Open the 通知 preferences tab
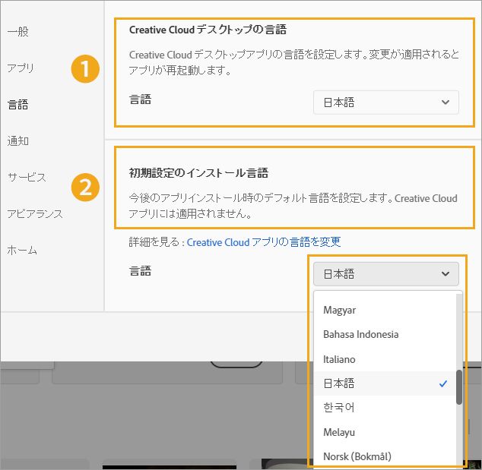Viewport: 482px width, 470px height. point(17,141)
